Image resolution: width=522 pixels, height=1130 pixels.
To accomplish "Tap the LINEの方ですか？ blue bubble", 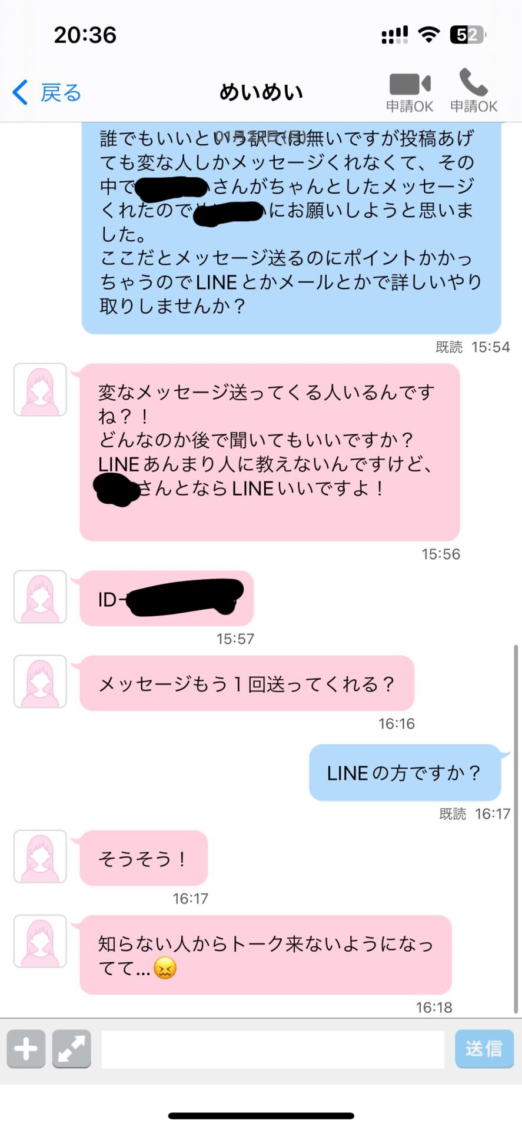I will click(x=405, y=773).
